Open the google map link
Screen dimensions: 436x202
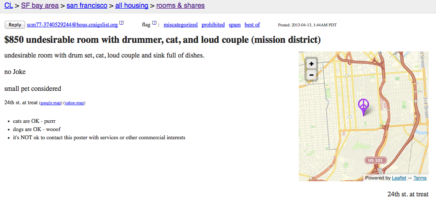51,103
